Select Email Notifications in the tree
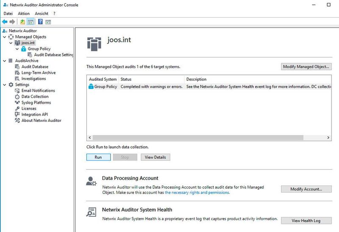 [38, 91]
